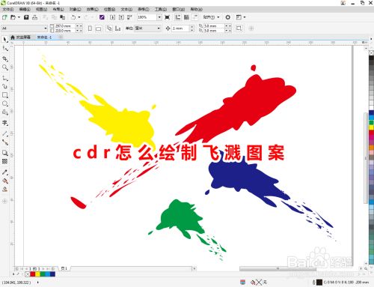Viewport: 374px width, 287px height.
Task: Click the nudge distance 1 mm stepper
Action: coord(191,28)
